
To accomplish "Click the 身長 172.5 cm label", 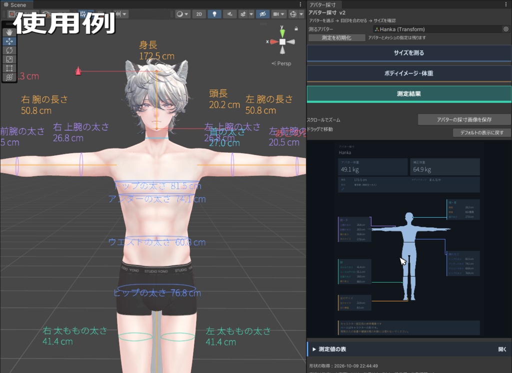I will pyautogui.click(x=156, y=50).
